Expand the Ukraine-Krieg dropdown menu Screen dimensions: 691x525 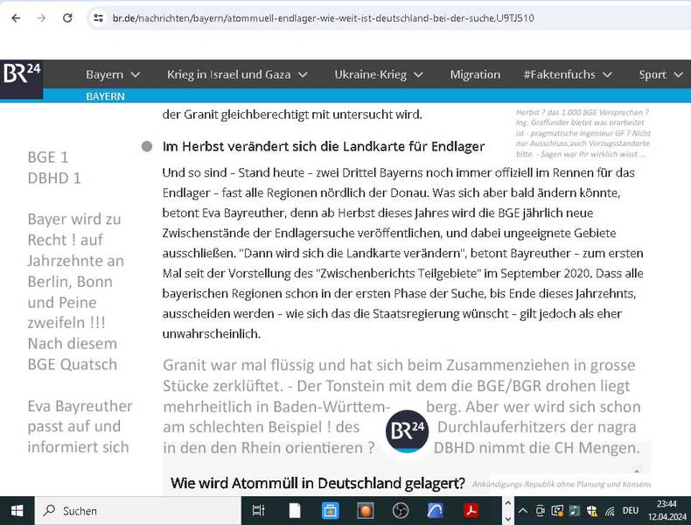(x=378, y=74)
